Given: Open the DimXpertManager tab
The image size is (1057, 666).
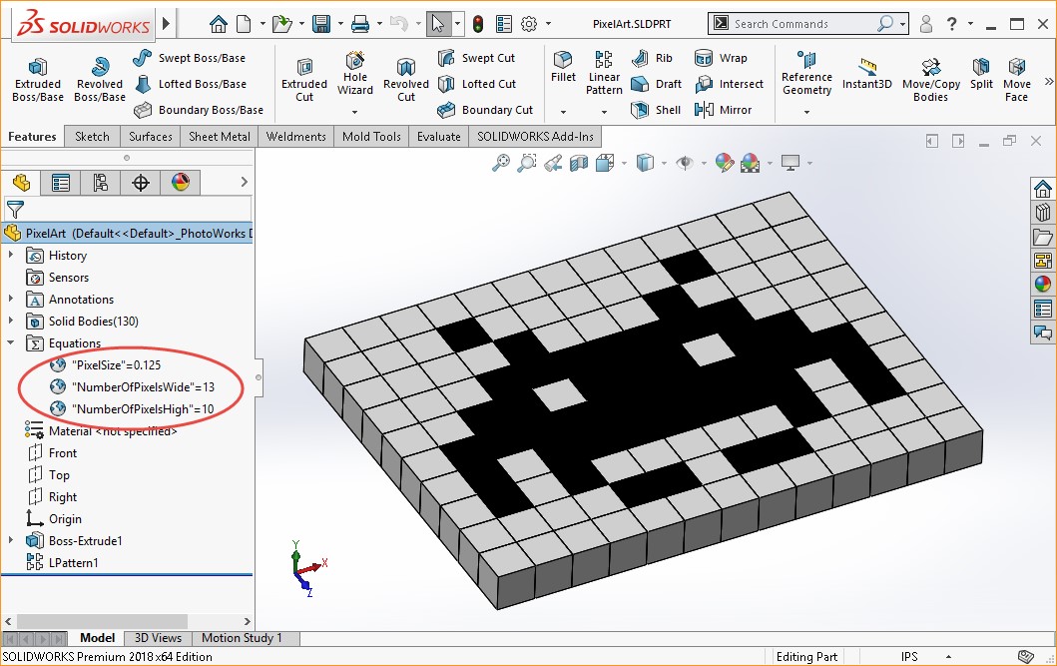Looking at the screenshot, I should [x=140, y=182].
